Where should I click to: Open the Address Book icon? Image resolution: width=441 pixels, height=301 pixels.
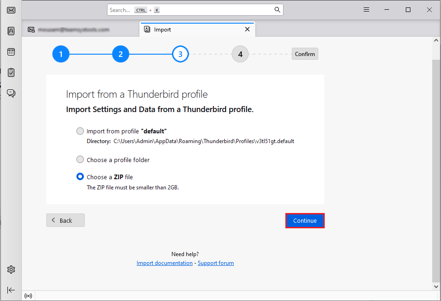(11, 31)
